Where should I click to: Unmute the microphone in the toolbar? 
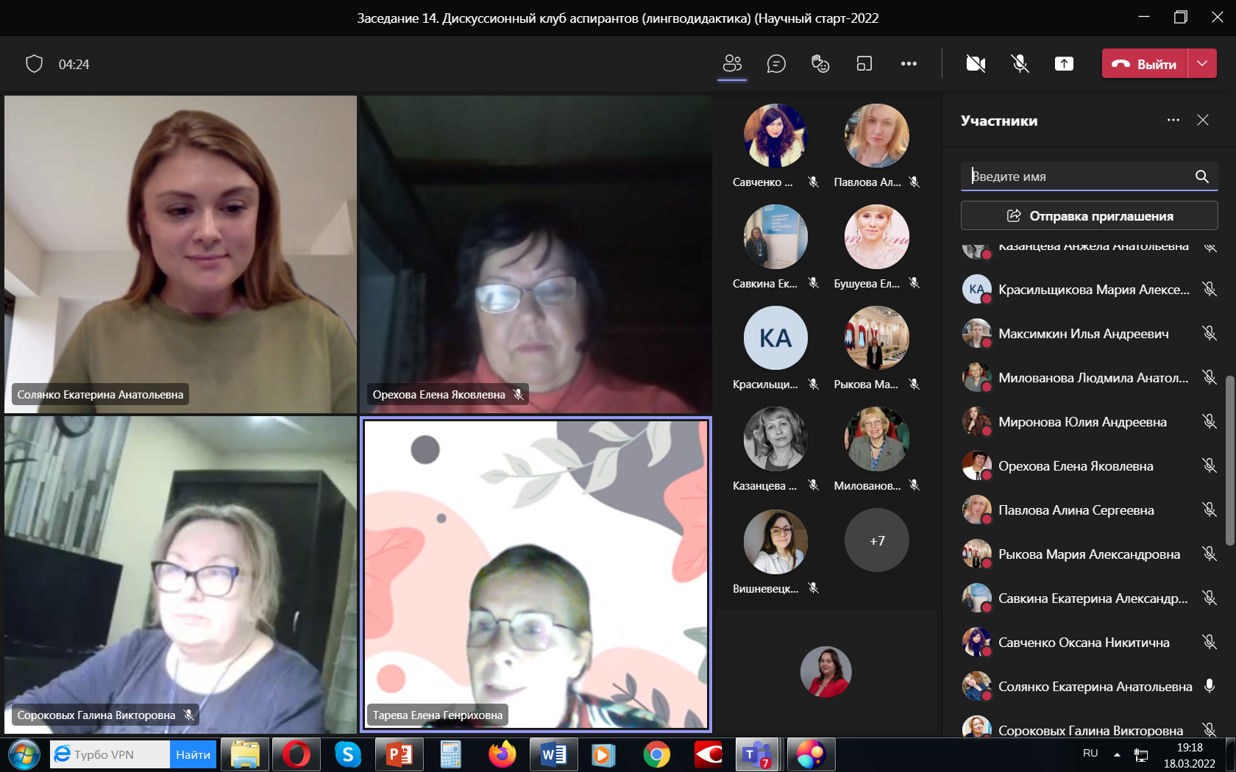[1020, 64]
